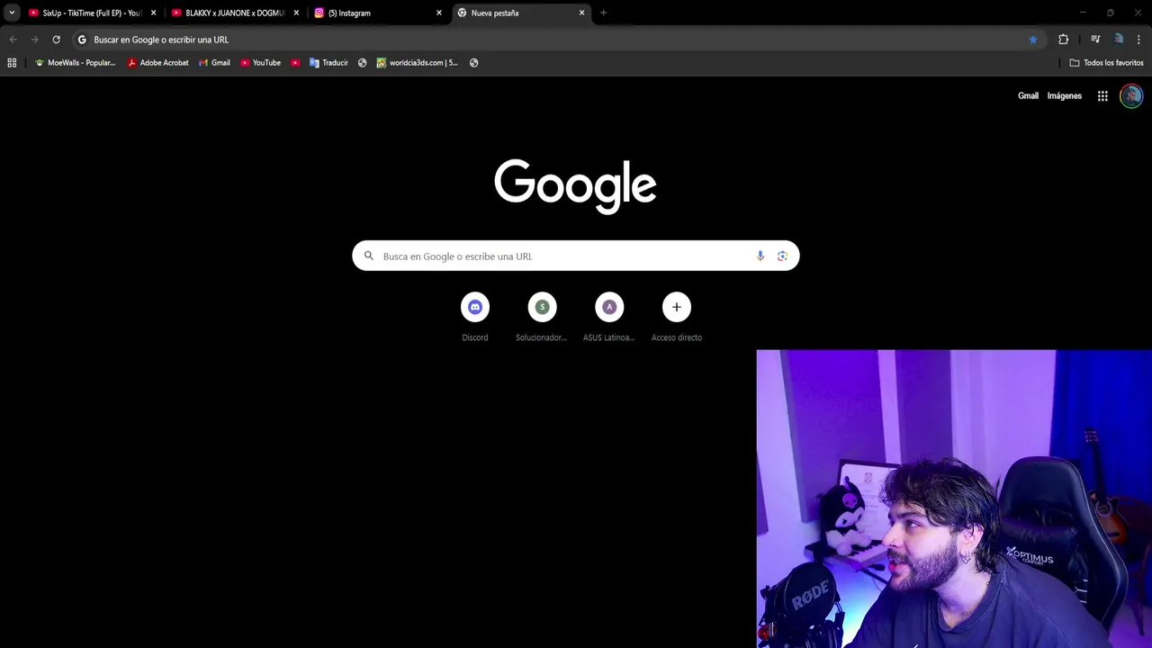Screen dimensions: 1152x648
Task: Add a shortcut via Acceso directo
Action: click(x=677, y=317)
